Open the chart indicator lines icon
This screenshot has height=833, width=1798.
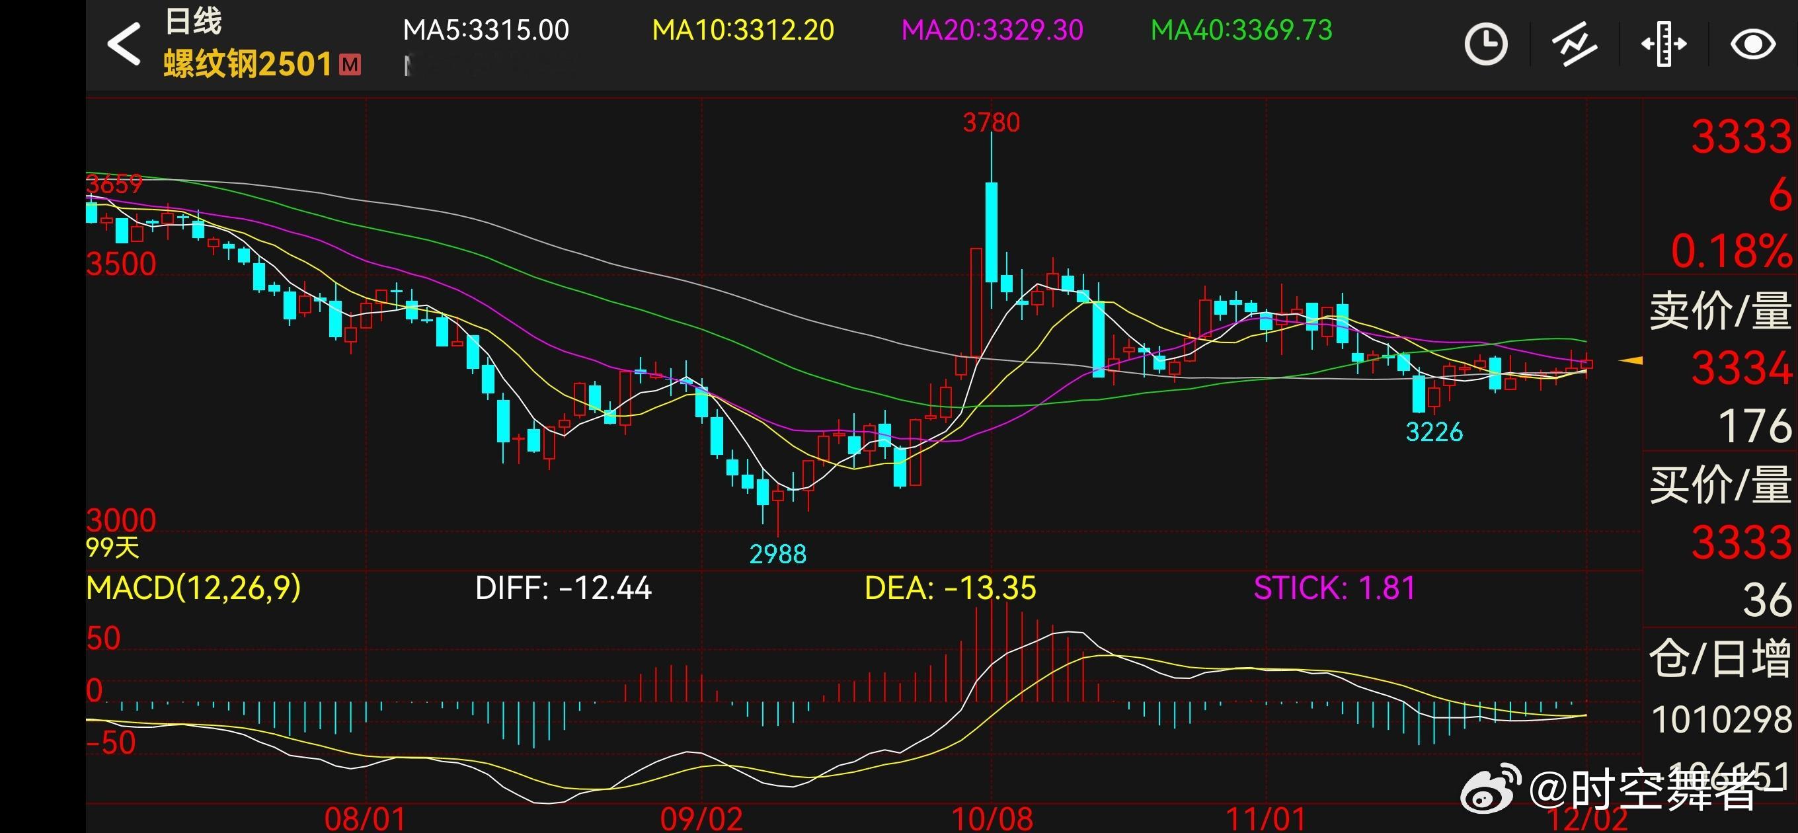pyautogui.click(x=1574, y=44)
